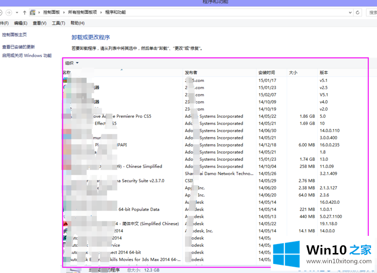The image size is (377, 273).
Task: Click size 258 MB cell
Action: (x=307, y=166)
